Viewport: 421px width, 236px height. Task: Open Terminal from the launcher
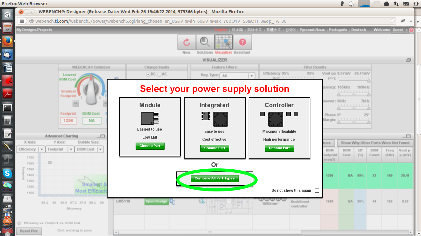pos(7,107)
